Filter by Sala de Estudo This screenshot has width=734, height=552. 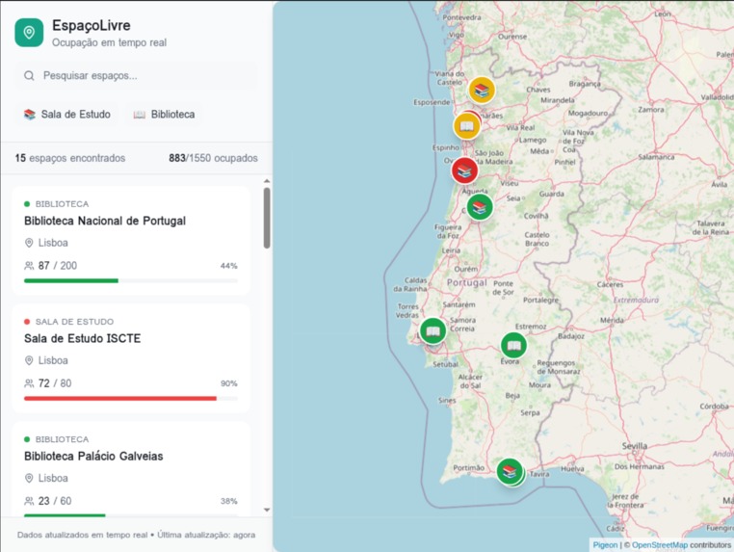tap(66, 115)
